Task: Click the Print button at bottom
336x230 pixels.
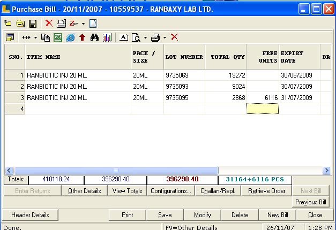Action: point(128,215)
